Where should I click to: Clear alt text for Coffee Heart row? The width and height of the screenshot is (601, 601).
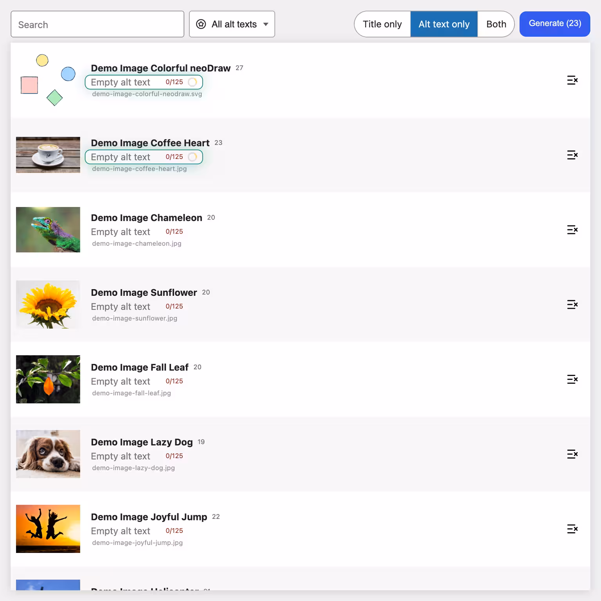pyautogui.click(x=572, y=155)
